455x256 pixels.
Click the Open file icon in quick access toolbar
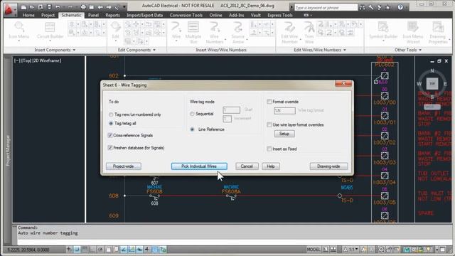[32, 7]
